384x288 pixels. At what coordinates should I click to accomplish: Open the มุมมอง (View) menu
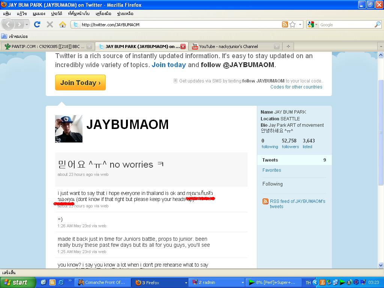[39, 13]
